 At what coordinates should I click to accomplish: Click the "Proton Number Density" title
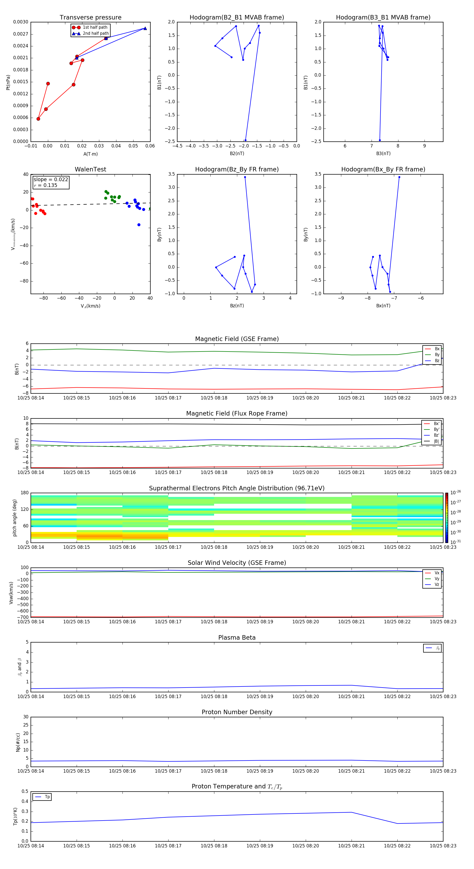coord(237,712)
